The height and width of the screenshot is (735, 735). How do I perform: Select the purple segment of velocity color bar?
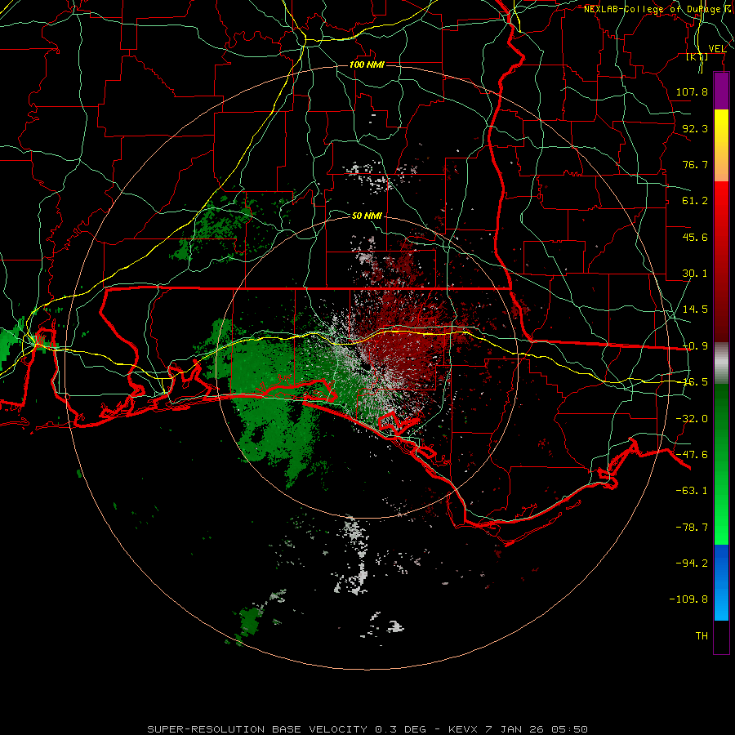[x=721, y=91]
